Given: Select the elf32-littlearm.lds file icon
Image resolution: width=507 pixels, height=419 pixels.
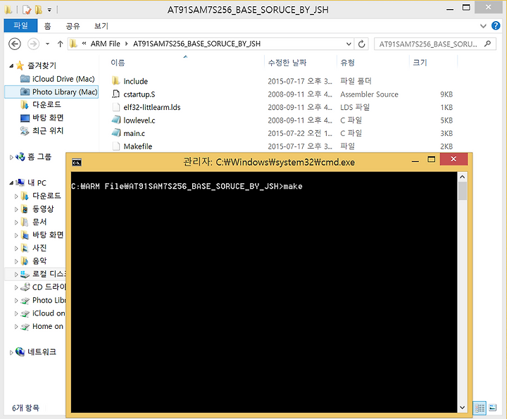Looking at the screenshot, I should pyautogui.click(x=115, y=107).
